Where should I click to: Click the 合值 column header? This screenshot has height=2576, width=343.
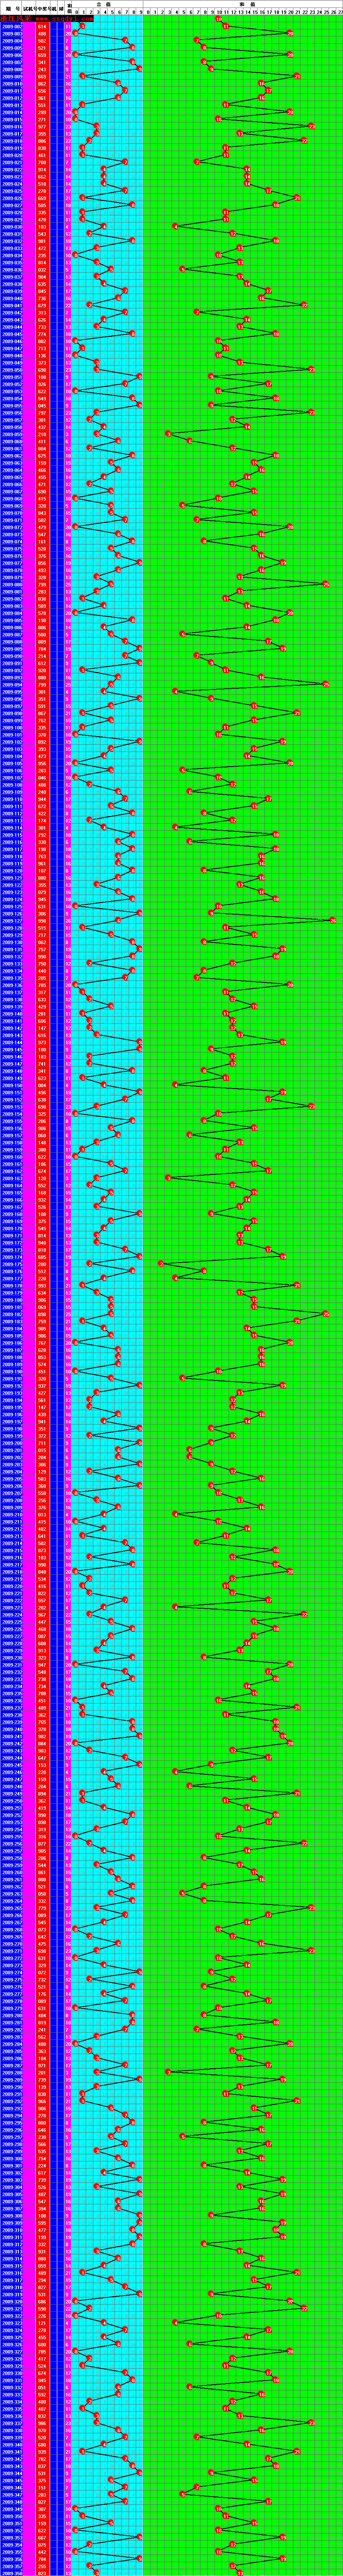(107, 4)
